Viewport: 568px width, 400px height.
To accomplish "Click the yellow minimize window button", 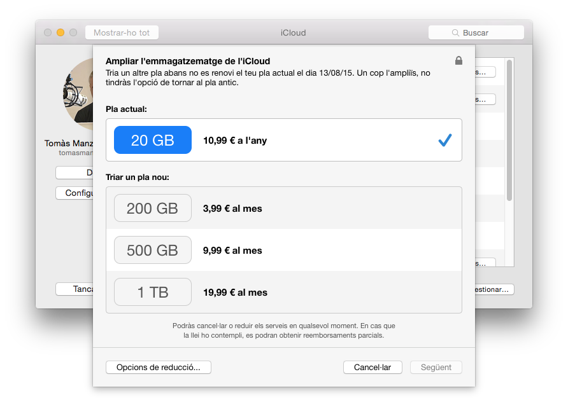I will [60, 32].
